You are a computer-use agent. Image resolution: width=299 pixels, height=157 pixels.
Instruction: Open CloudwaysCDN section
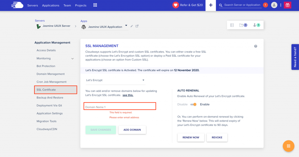click(x=47, y=129)
